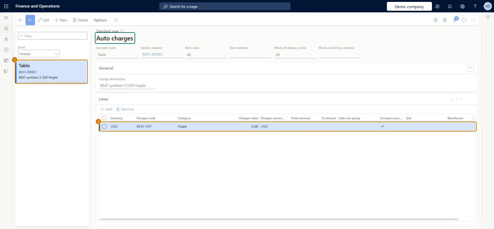This screenshot has width=494, height=229.
Task: Go to the Home icon in sidebar
Action: point(6,28)
